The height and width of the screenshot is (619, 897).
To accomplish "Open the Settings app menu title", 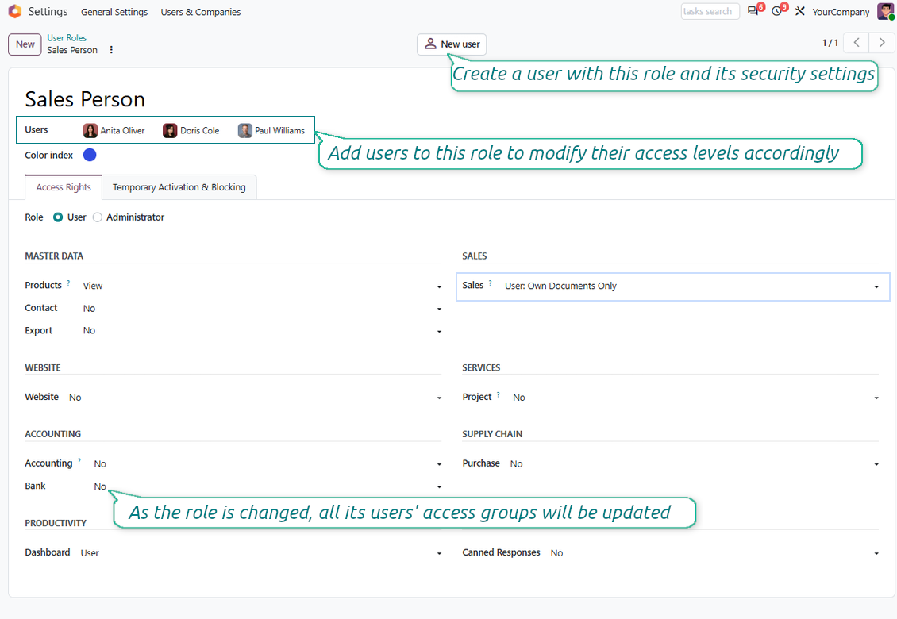I will point(48,11).
